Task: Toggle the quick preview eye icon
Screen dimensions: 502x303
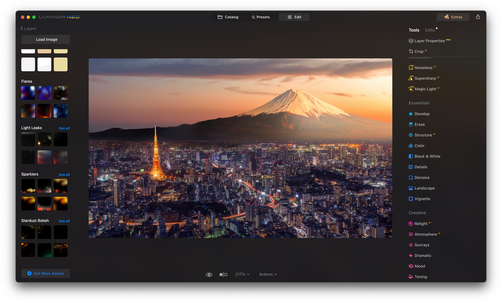Action: click(x=209, y=274)
